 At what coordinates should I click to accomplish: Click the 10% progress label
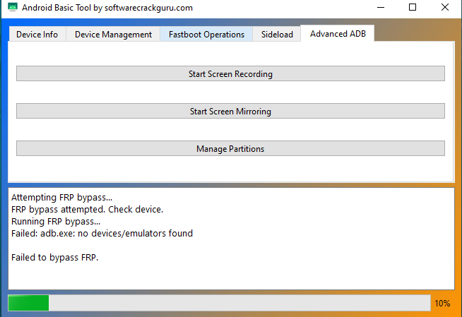pyautogui.click(x=442, y=303)
